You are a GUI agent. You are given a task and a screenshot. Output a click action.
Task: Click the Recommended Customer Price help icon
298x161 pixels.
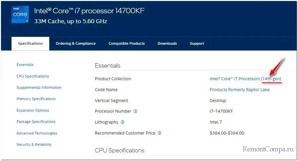[159, 133]
